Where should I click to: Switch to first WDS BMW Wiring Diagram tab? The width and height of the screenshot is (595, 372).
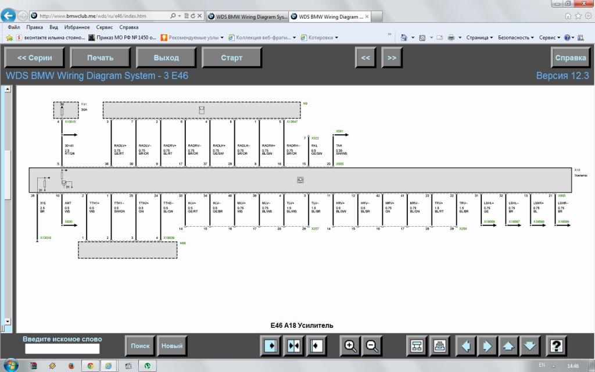point(248,17)
